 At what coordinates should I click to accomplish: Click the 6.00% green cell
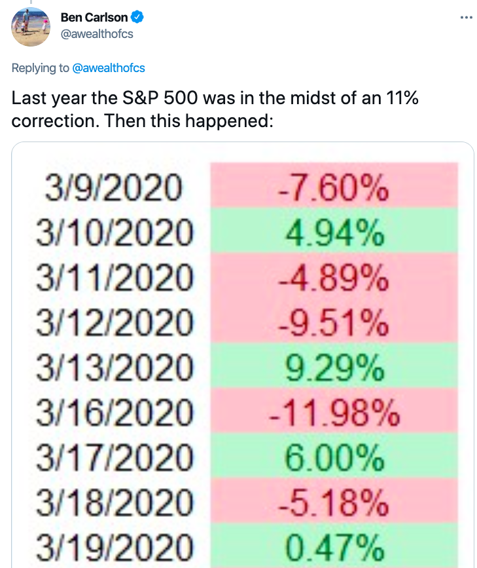coord(334,458)
